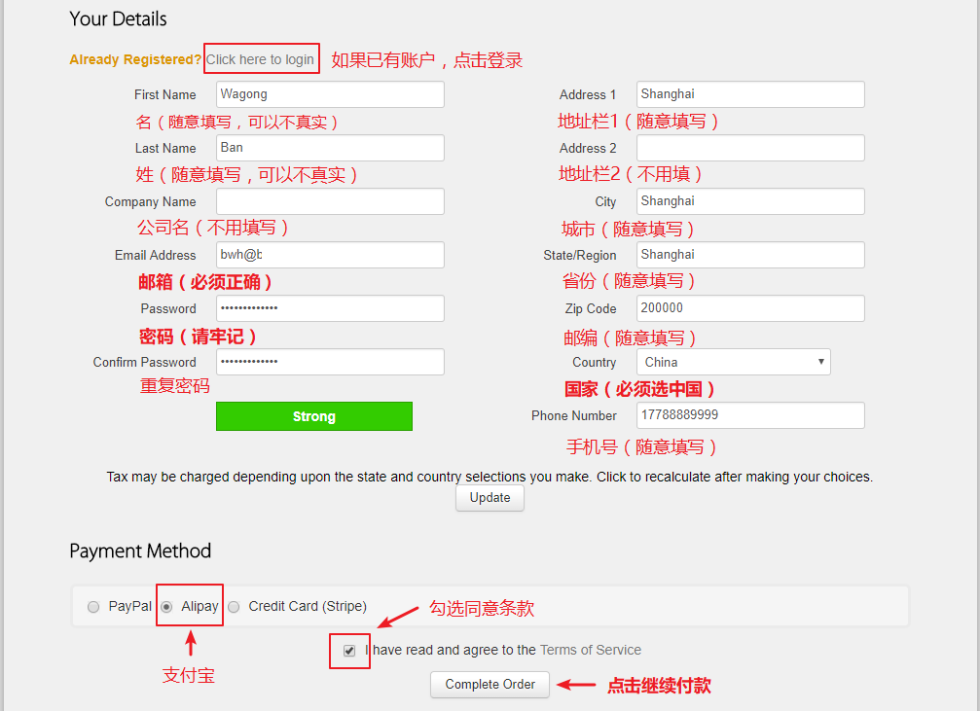The width and height of the screenshot is (980, 711).
Task: Click the First Name input field
Action: tap(330, 94)
